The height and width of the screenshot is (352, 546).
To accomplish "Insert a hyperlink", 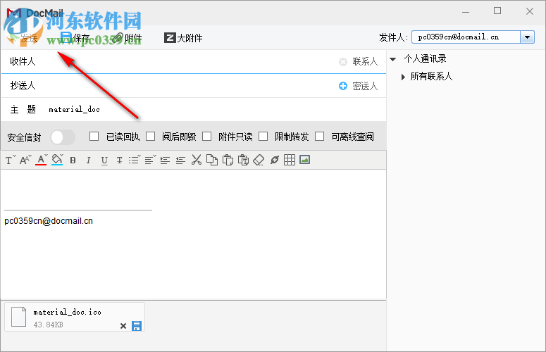I will click(x=274, y=160).
